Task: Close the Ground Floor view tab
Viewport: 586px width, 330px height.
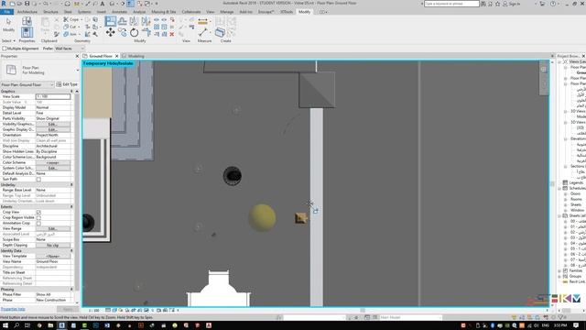Action: pyautogui.click(x=116, y=56)
